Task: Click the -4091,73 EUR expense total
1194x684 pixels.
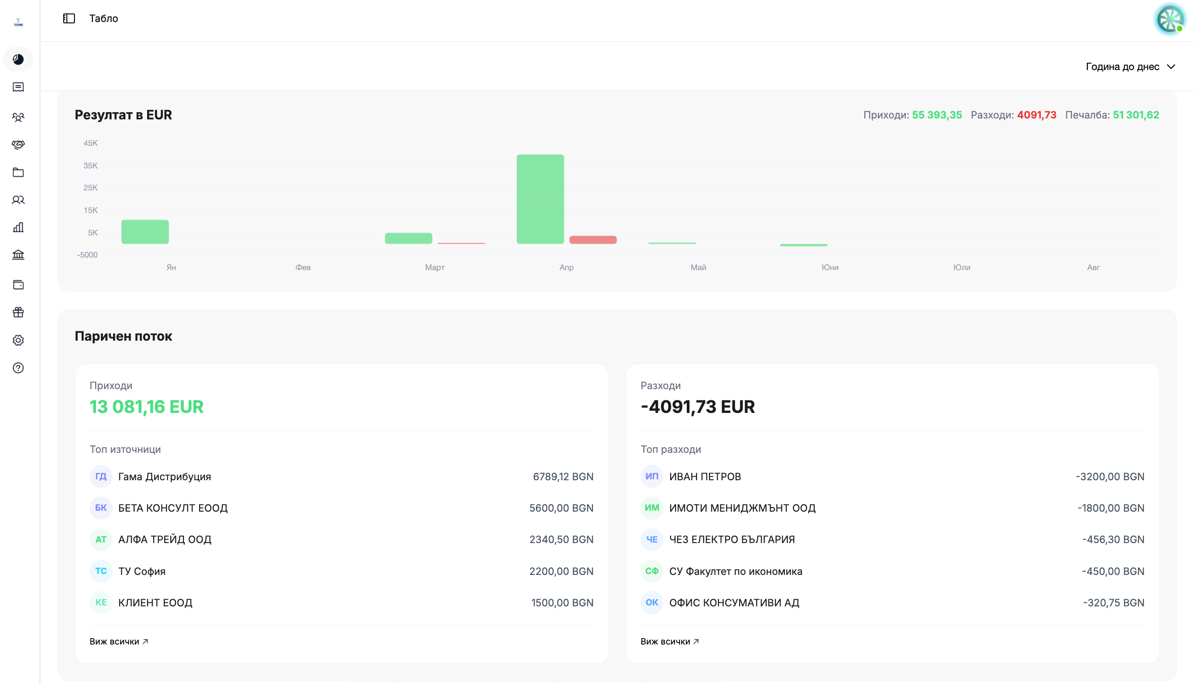Action: click(x=698, y=407)
